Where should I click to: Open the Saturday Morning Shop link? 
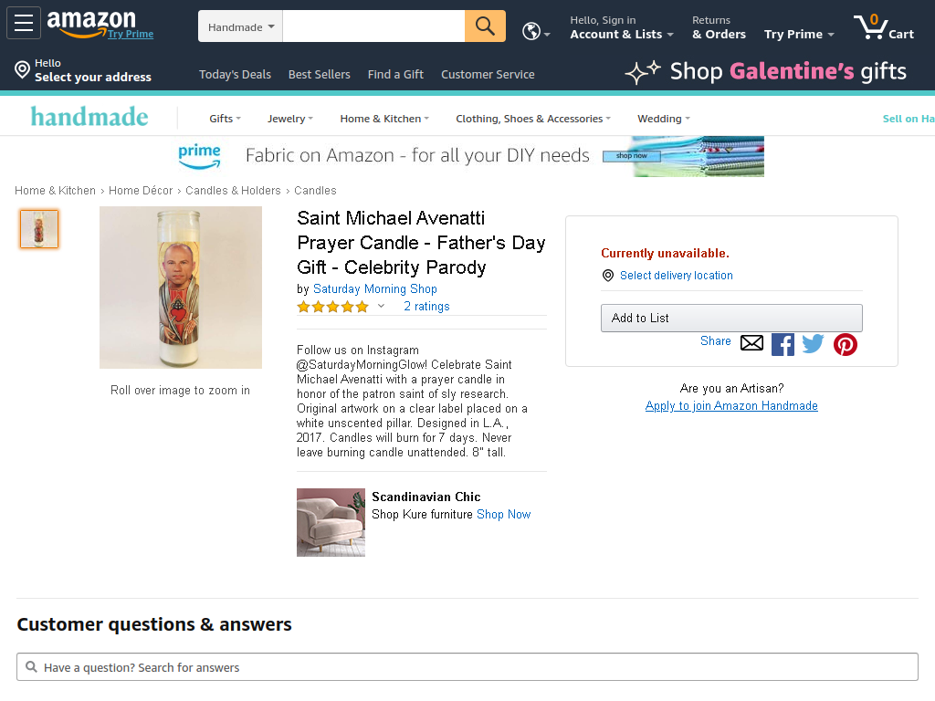point(375,289)
